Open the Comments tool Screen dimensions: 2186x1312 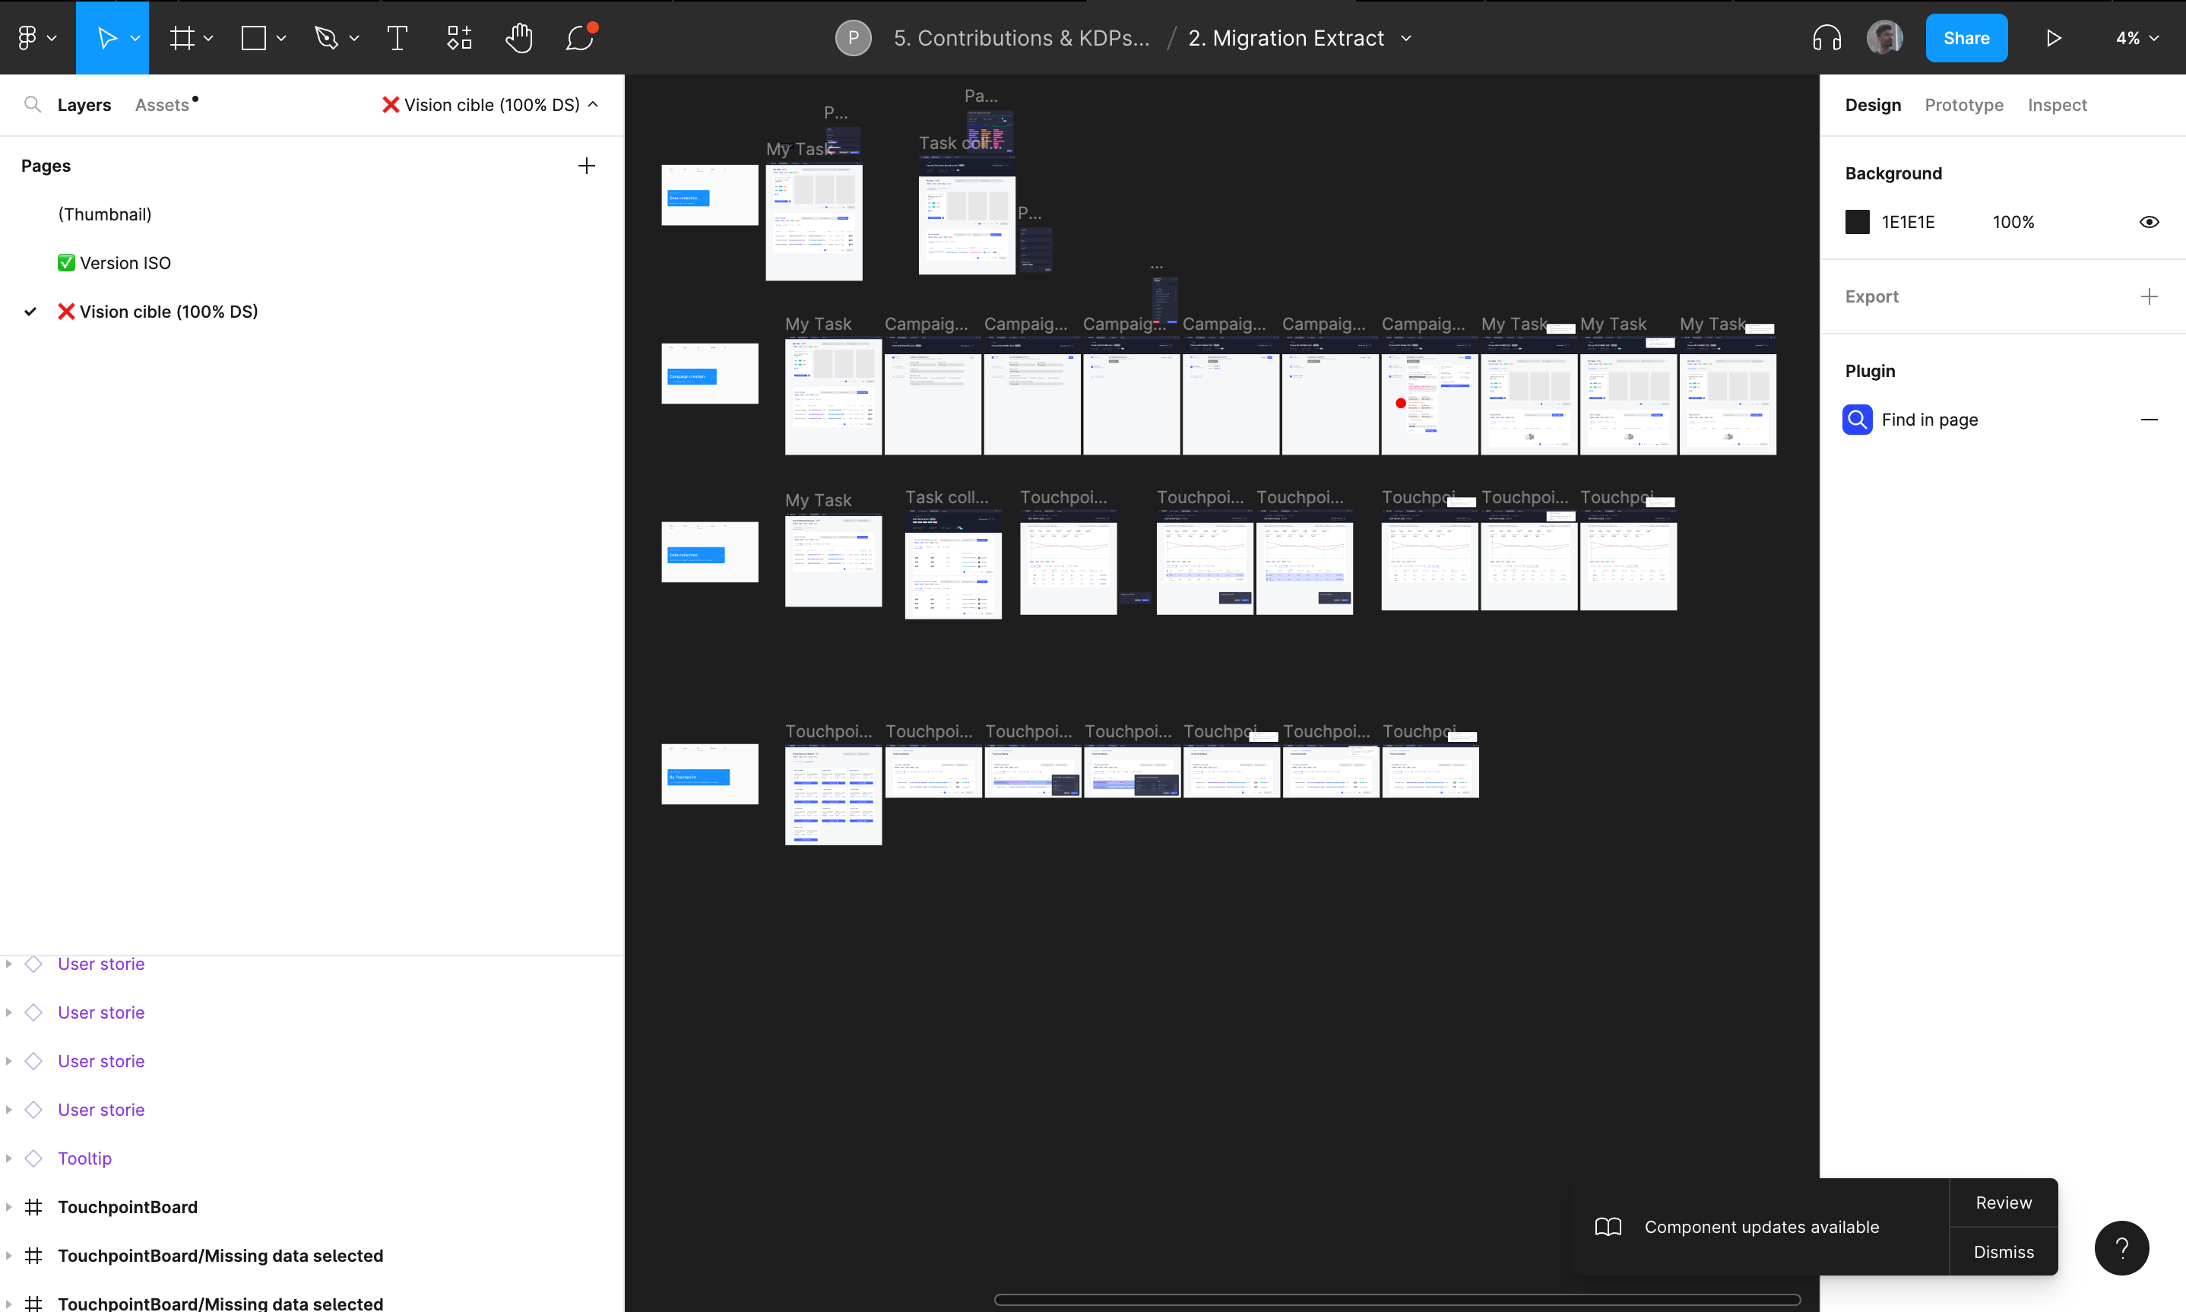(x=580, y=38)
